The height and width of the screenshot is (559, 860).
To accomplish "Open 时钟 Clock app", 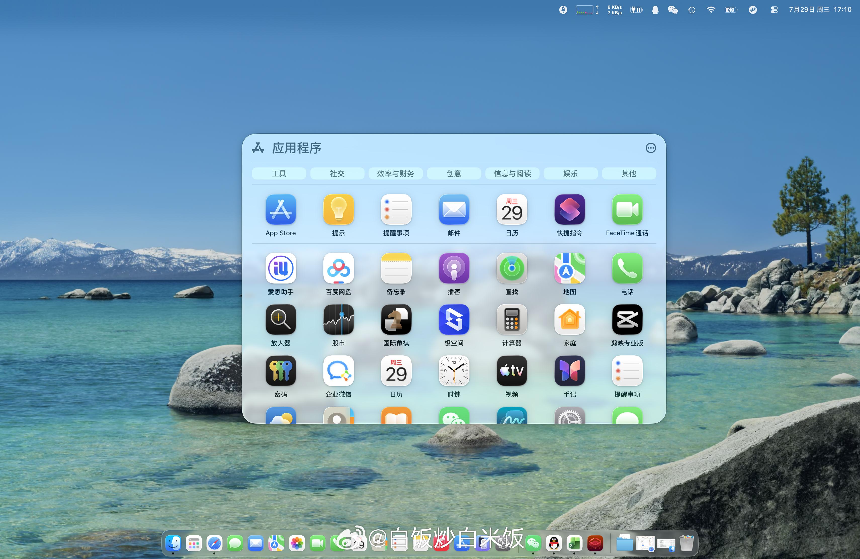I will tap(454, 371).
